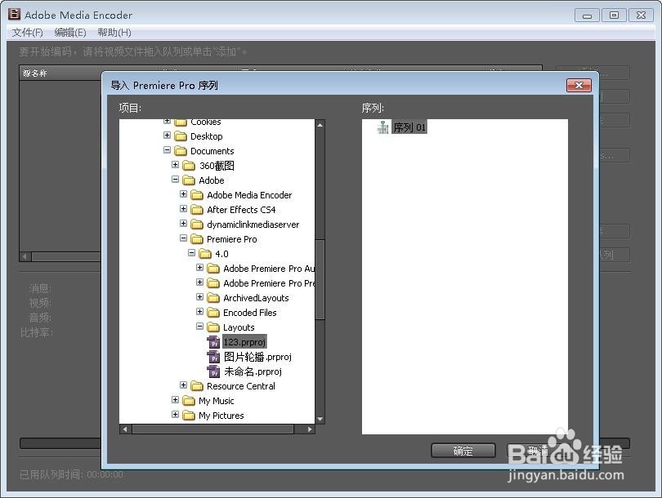Select the 未命名.prproj file name

[x=253, y=371]
